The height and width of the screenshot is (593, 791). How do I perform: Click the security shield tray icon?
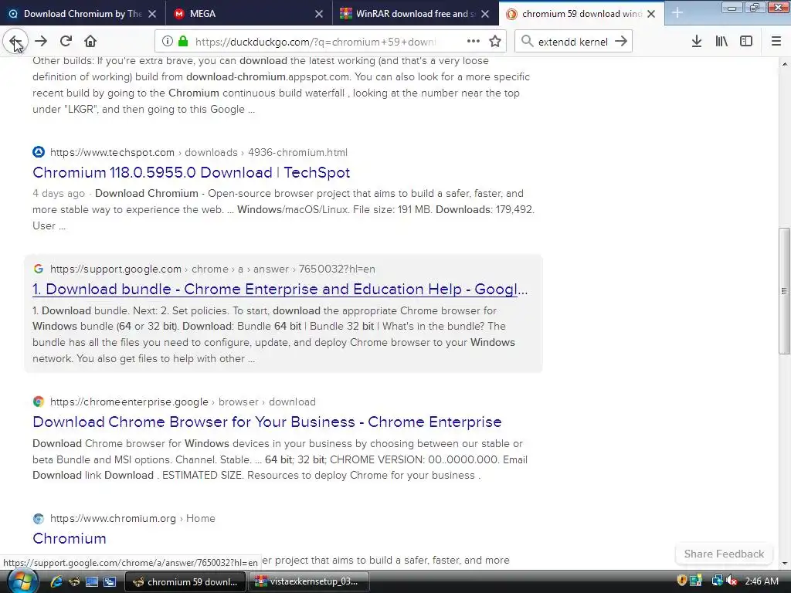682,581
